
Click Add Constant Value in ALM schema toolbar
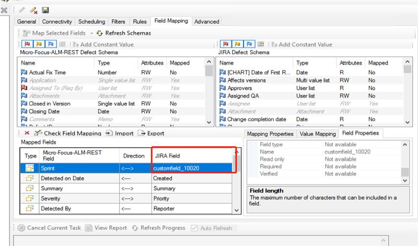click(103, 44)
